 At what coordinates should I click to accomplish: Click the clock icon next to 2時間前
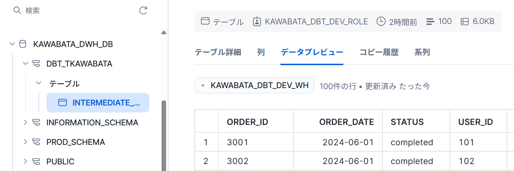click(x=381, y=22)
